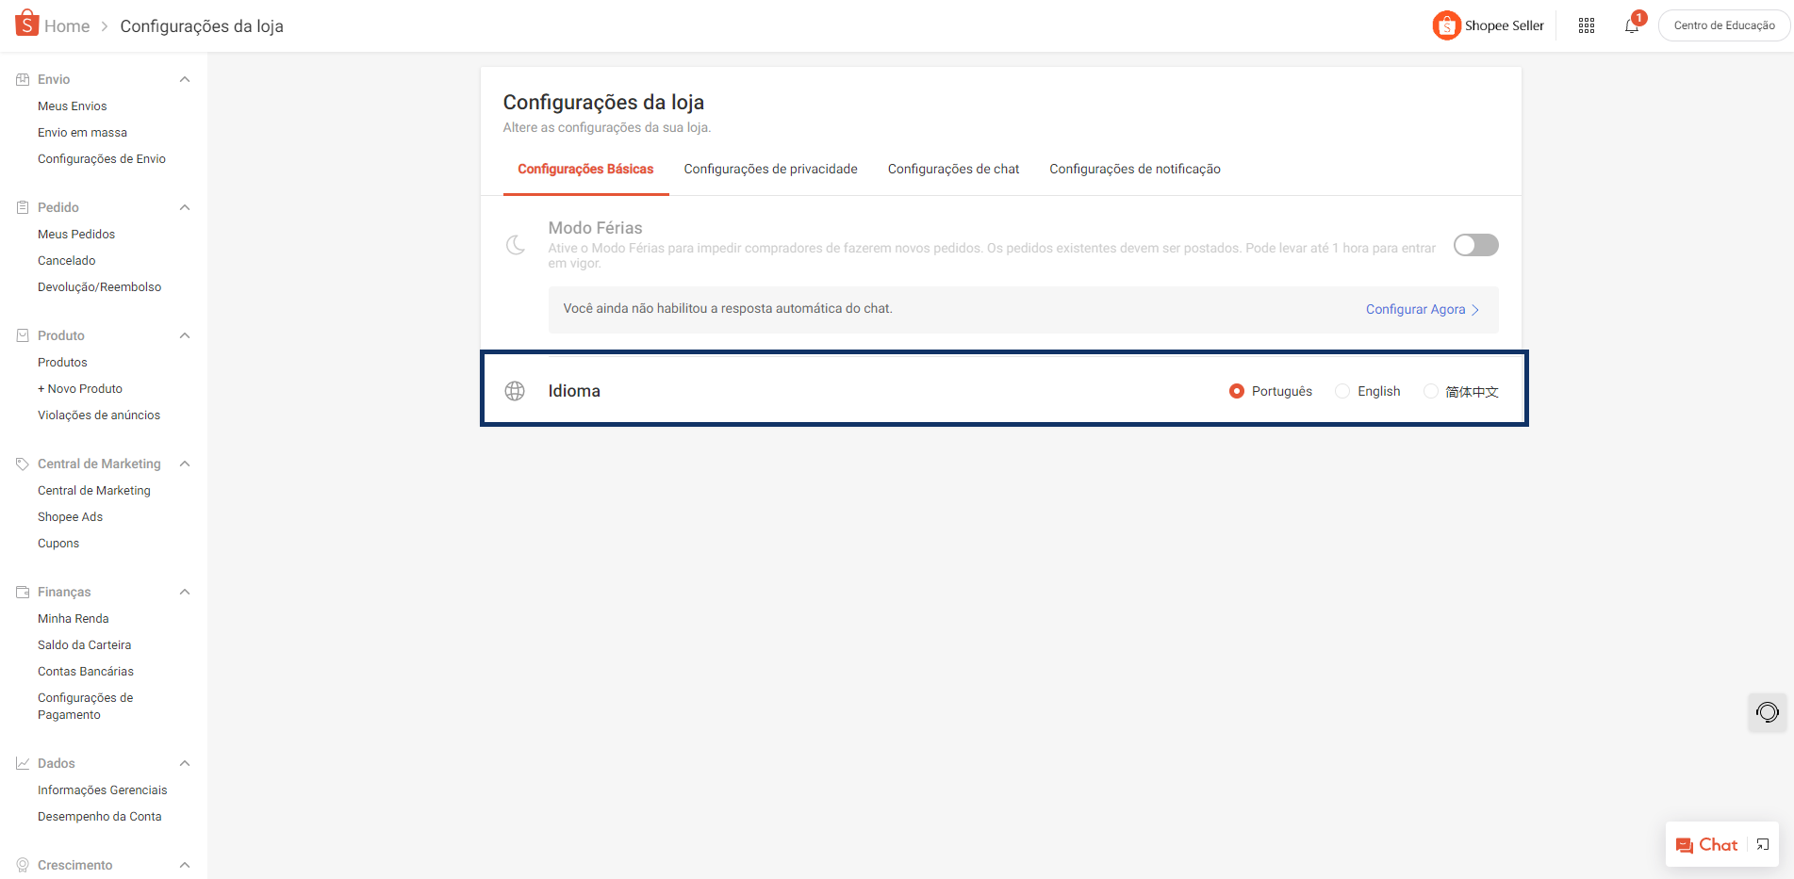Open Shopee Ads in sidebar

click(x=71, y=517)
